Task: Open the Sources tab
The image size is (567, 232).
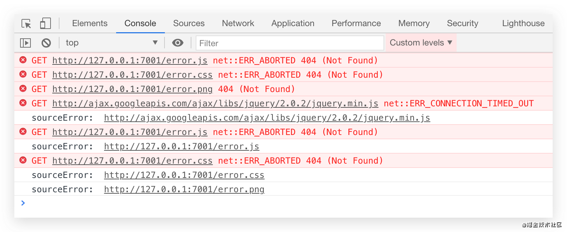Action: 189,23
